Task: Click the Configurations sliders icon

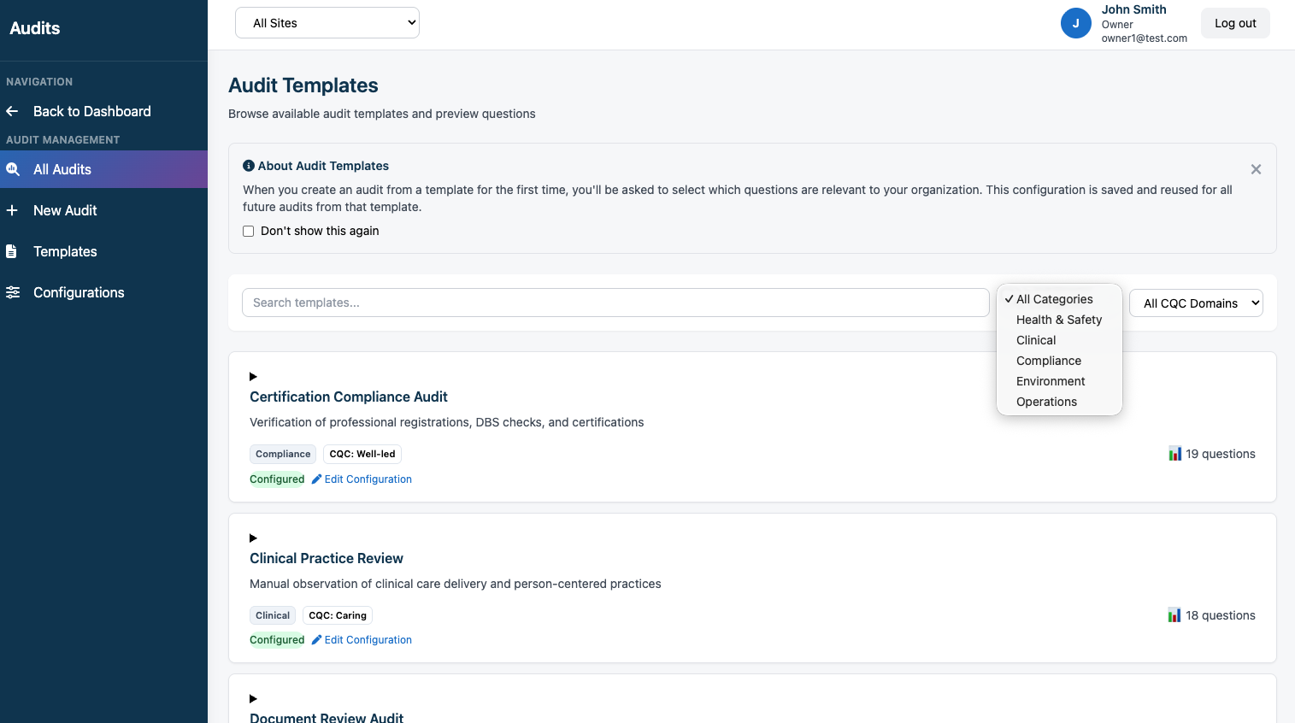Action: [13, 292]
